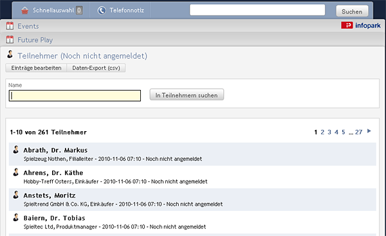Go to results page 3

coord(329,132)
